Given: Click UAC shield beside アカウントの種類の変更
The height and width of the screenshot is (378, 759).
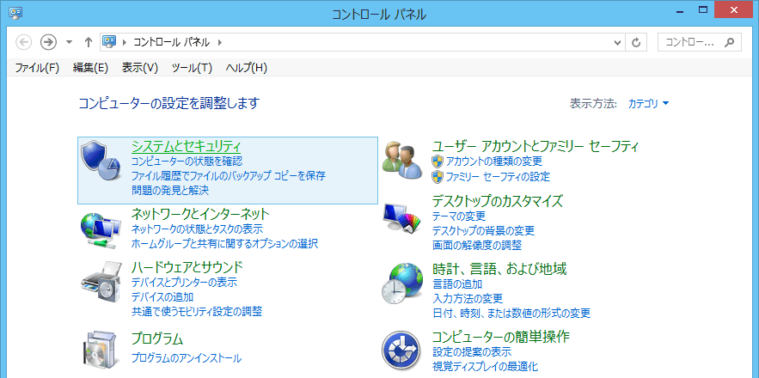Looking at the screenshot, I should 438,162.
